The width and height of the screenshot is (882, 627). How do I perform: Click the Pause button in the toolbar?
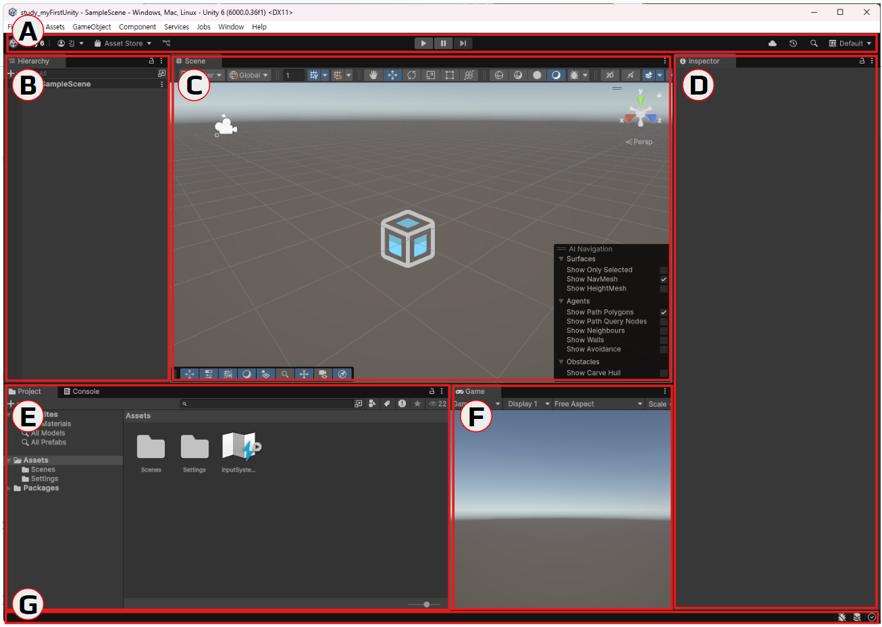click(x=443, y=43)
